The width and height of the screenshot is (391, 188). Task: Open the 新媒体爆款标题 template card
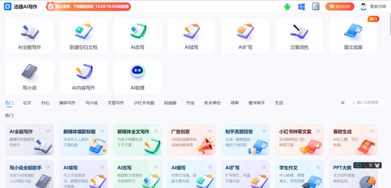[84, 140]
